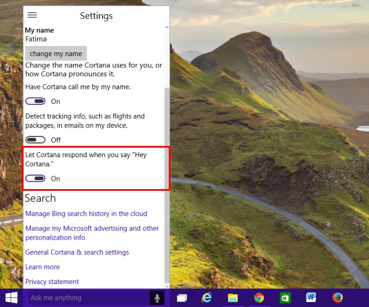Click the name 'Fatima' text

36,39
